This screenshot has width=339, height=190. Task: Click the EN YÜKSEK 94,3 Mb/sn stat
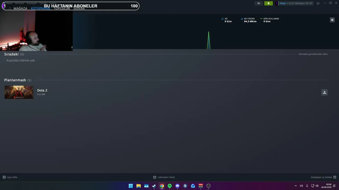pos(249,20)
